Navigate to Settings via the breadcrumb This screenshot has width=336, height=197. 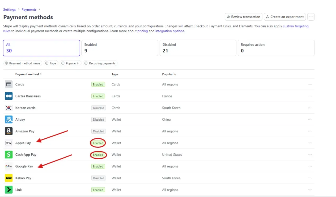pyautogui.click(x=9, y=9)
